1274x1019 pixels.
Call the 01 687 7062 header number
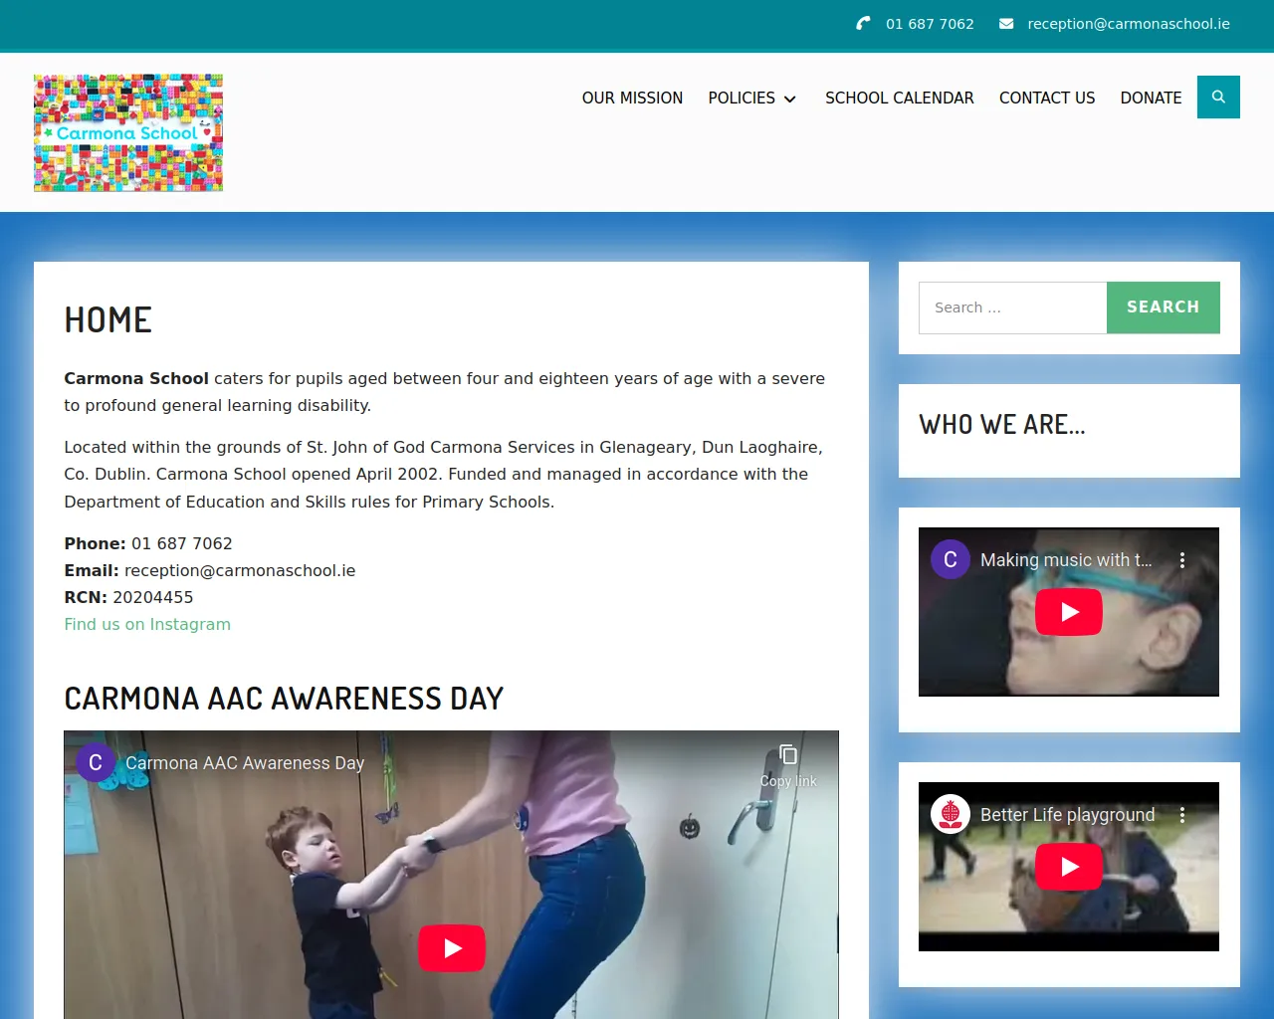[930, 24]
